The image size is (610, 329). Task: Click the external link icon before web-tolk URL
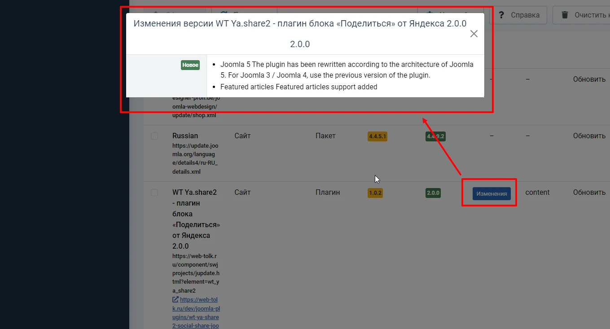coord(176,300)
